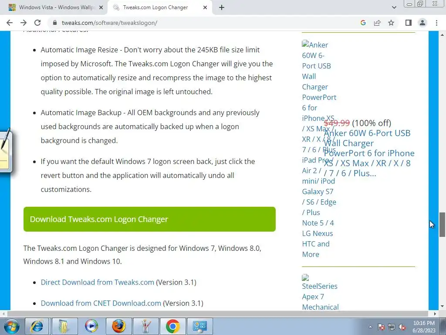The height and width of the screenshot is (335, 446).
Task: Close the Windows Vista Wallpaper tab
Action: 101,8
